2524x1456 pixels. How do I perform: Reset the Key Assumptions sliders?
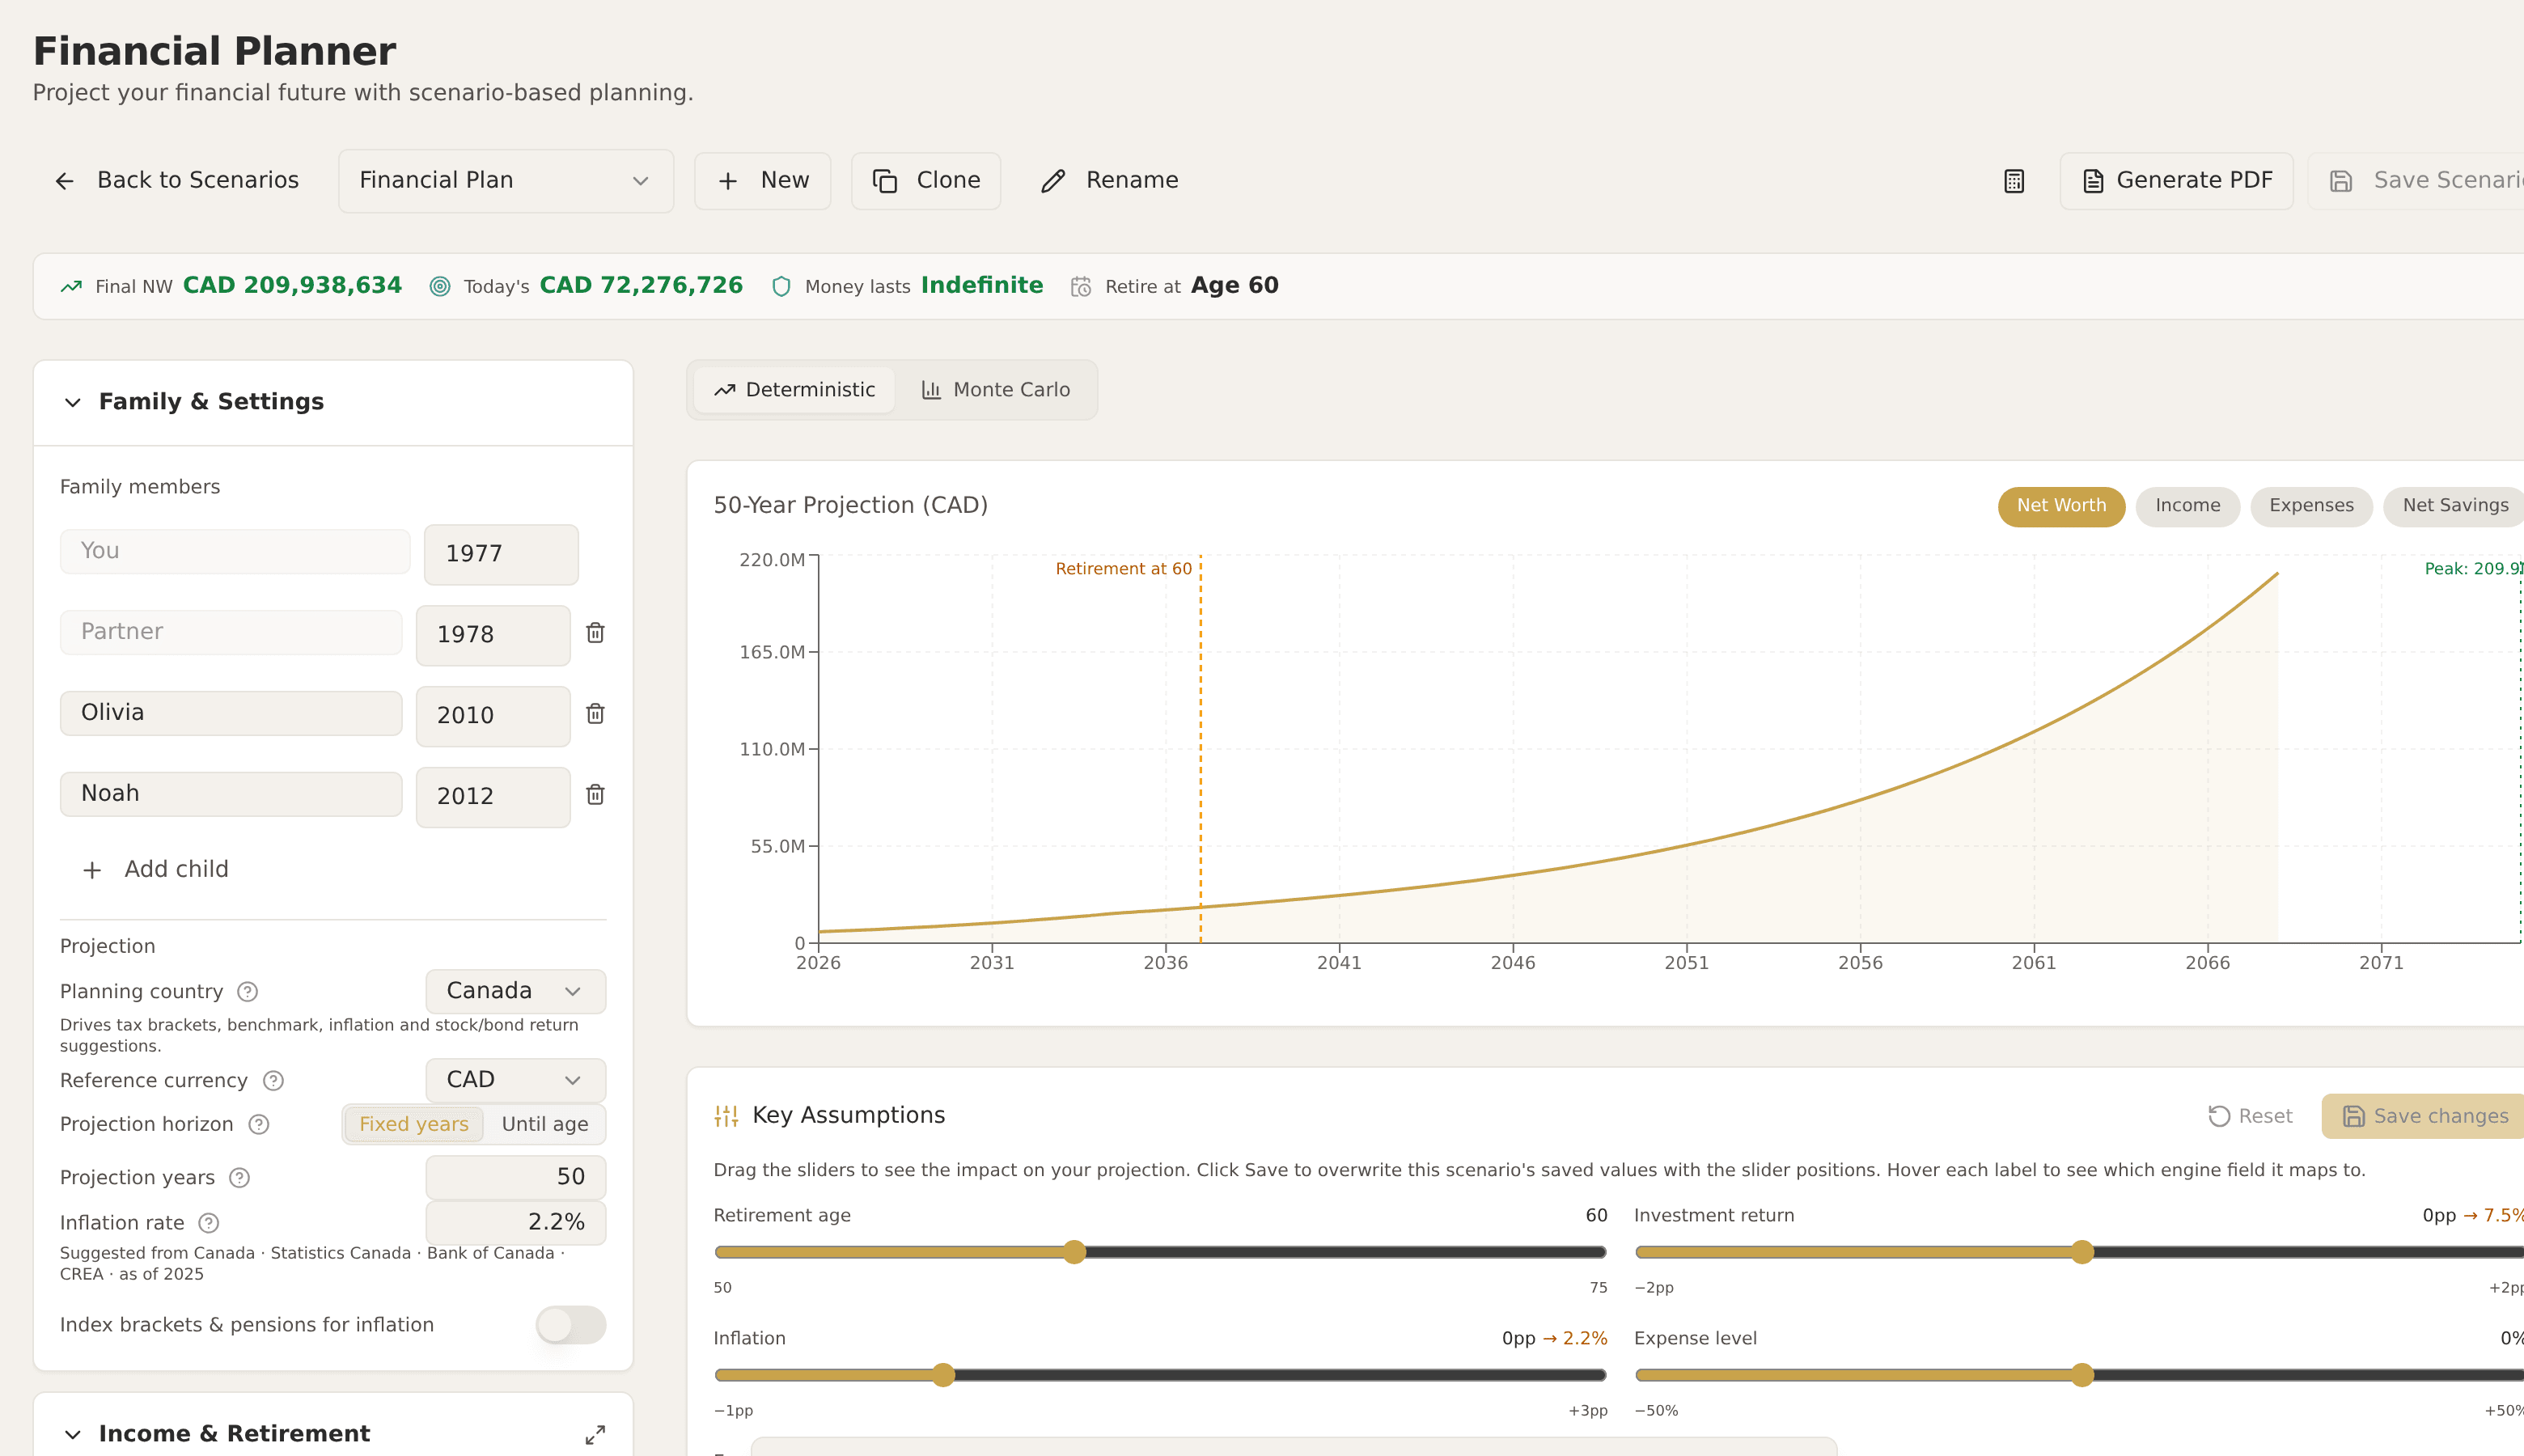(2250, 1116)
